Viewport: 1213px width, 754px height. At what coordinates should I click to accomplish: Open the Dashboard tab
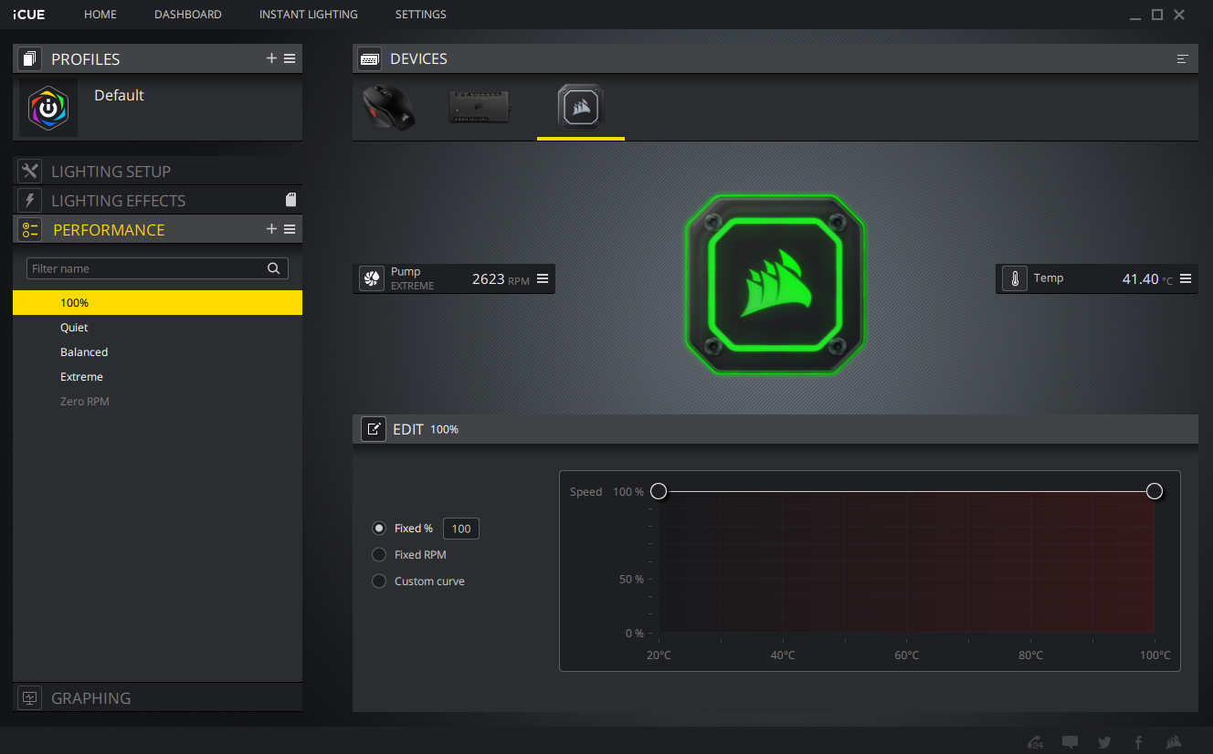(188, 15)
